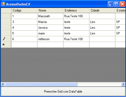
Task: Select row header of Marcia row
Action: (6, 22)
